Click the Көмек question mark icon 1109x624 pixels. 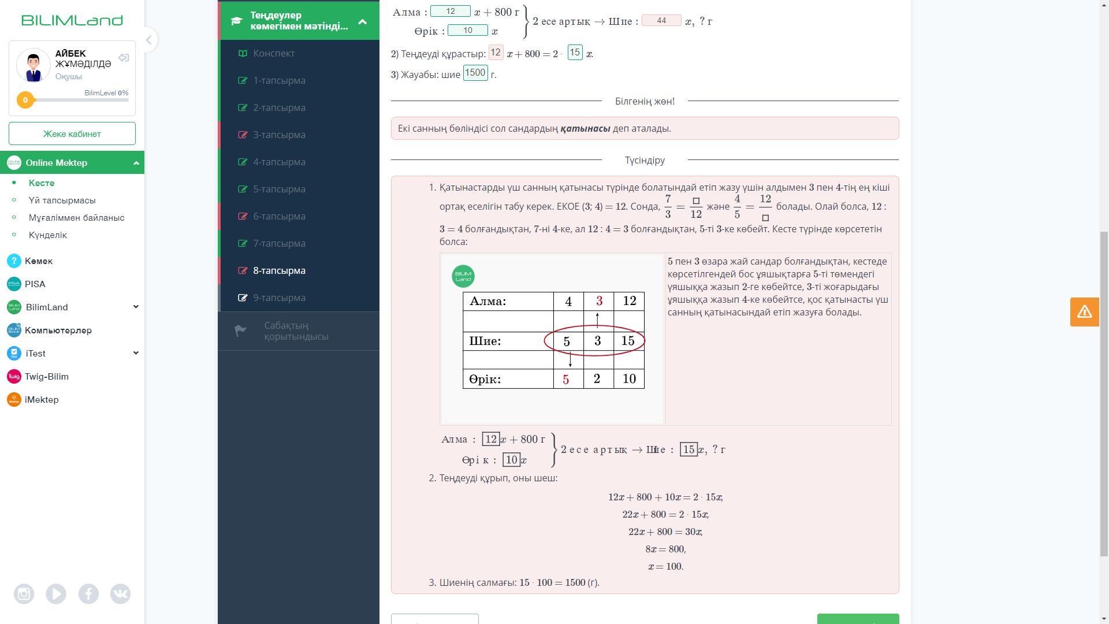[x=14, y=261]
